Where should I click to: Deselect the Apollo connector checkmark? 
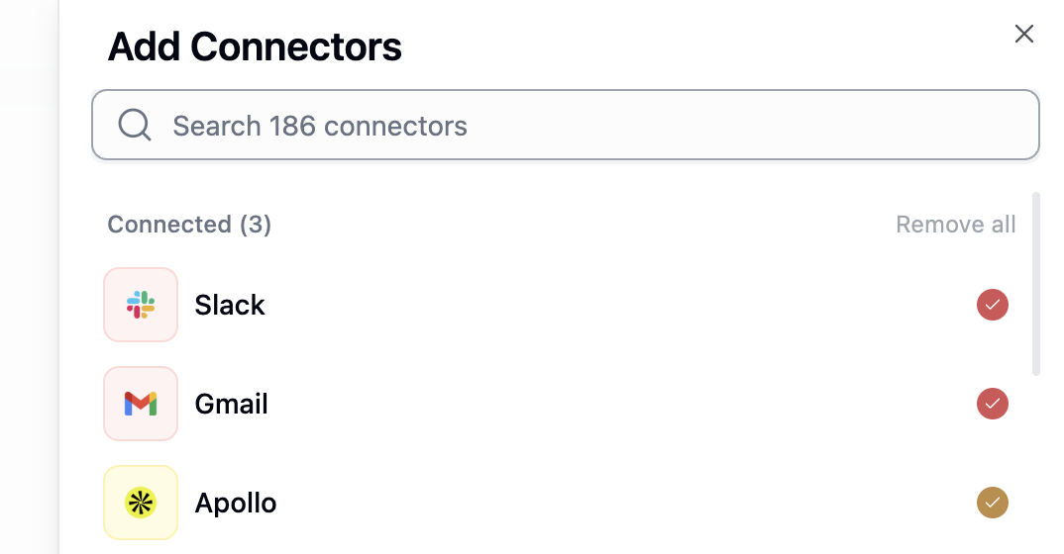click(992, 503)
